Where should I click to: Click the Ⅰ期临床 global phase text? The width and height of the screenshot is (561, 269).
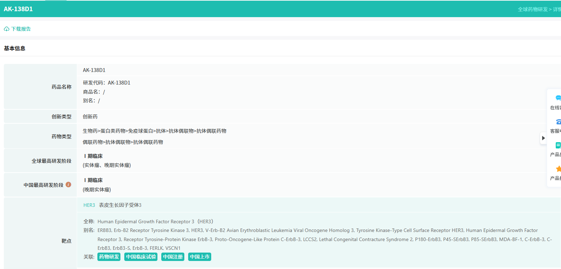click(93, 156)
